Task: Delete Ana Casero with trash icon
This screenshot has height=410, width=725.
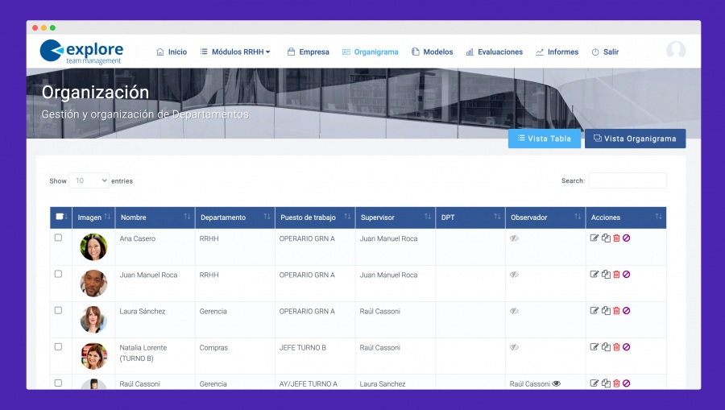Action: (616, 238)
